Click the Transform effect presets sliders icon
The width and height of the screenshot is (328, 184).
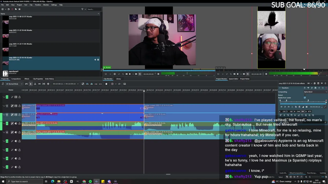tap(312, 88)
